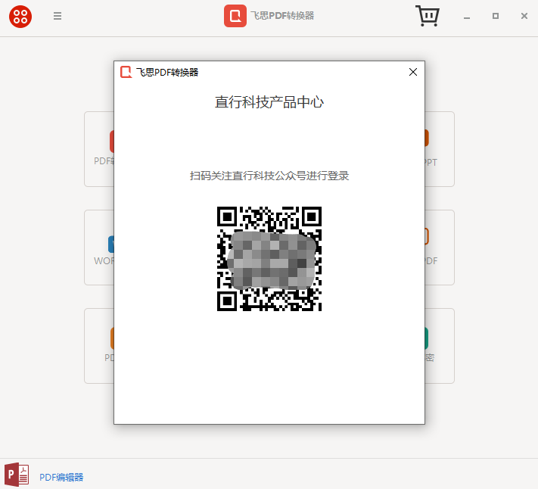The height and width of the screenshot is (489, 538).
Task: Click the PowerPoint PDF editor icon
Action: pyautogui.click(x=17, y=475)
